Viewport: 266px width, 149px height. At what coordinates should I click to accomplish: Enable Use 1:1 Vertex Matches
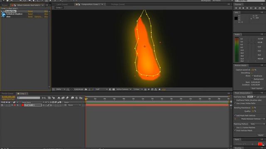pos(235,127)
